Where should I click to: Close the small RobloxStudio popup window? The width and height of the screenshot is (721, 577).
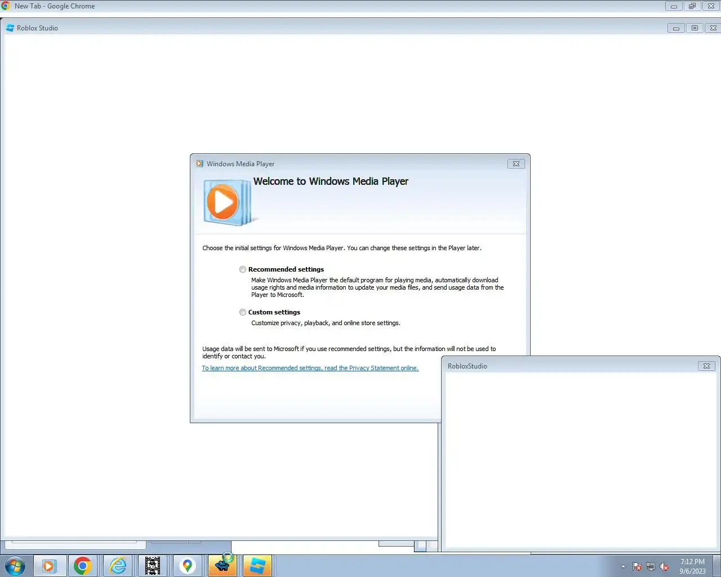pos(706,366)
